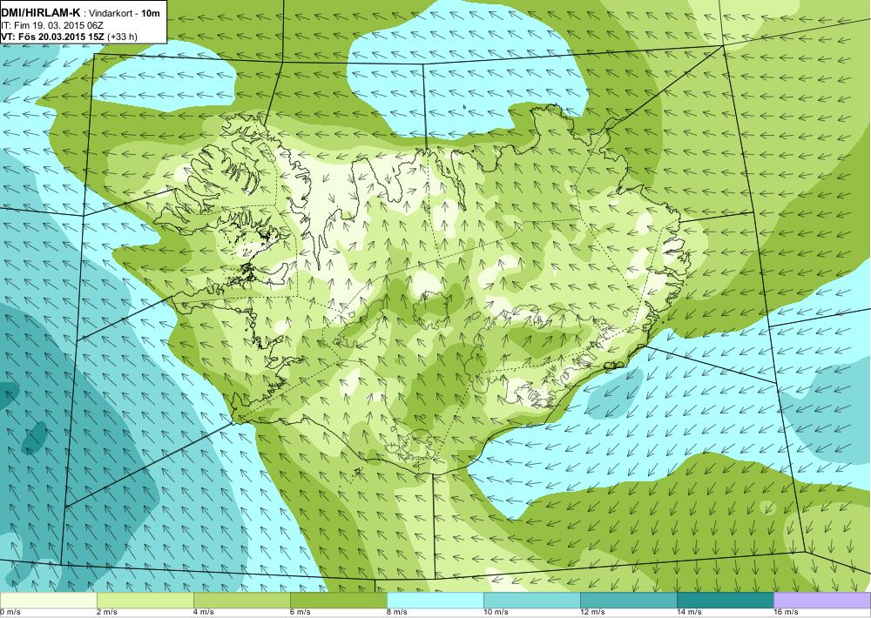Click the '(+33 h)' forecast offset text

pos(122,37)
